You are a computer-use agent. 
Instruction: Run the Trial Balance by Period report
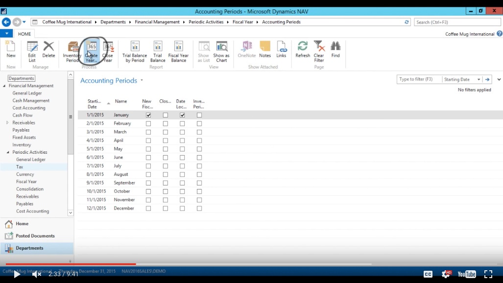(x=135, y=51)
